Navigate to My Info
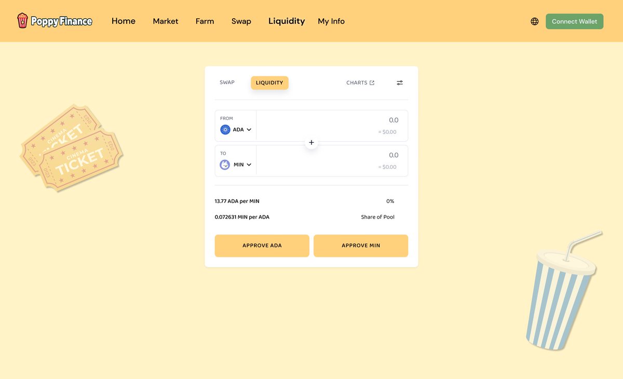The width and height of the screenshot is (623, 379). [331, 21]
